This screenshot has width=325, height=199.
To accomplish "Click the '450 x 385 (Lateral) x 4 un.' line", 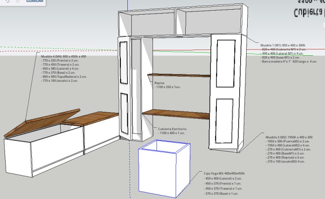I will pos(60,69).
